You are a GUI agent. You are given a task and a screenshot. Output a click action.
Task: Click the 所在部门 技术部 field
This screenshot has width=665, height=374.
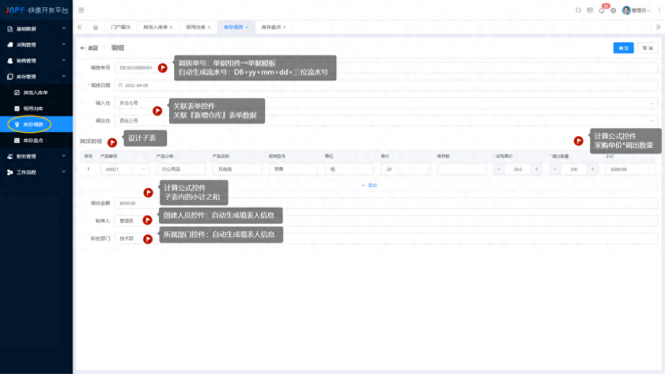click(386, 239)
